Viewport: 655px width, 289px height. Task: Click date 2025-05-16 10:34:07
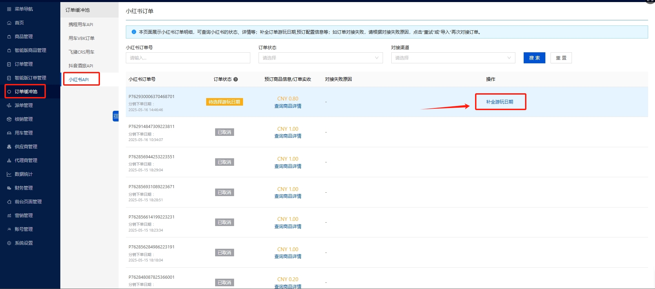[146, 140]
